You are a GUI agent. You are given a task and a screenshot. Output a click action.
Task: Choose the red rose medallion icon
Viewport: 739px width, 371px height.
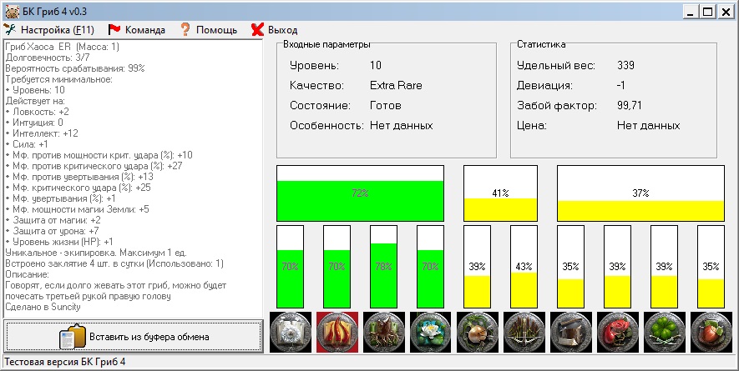pos(617,332)
